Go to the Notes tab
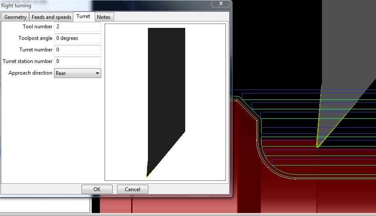This screenshot has width=376, height=216. pos(103,17)
